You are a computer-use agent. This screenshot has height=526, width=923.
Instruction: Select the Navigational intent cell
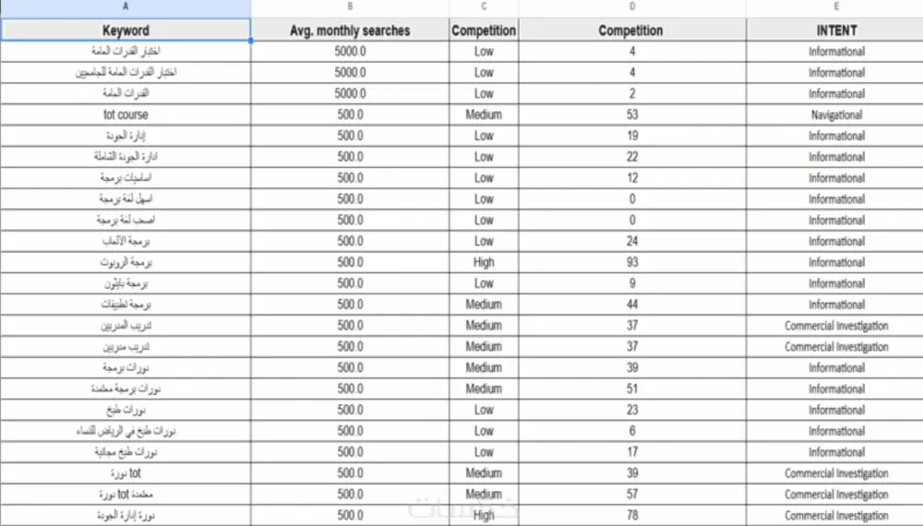tap(836, 114)
